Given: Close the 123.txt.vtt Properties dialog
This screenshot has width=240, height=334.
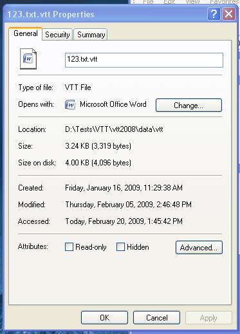Looking at the screenshot, I should (228, 14).
